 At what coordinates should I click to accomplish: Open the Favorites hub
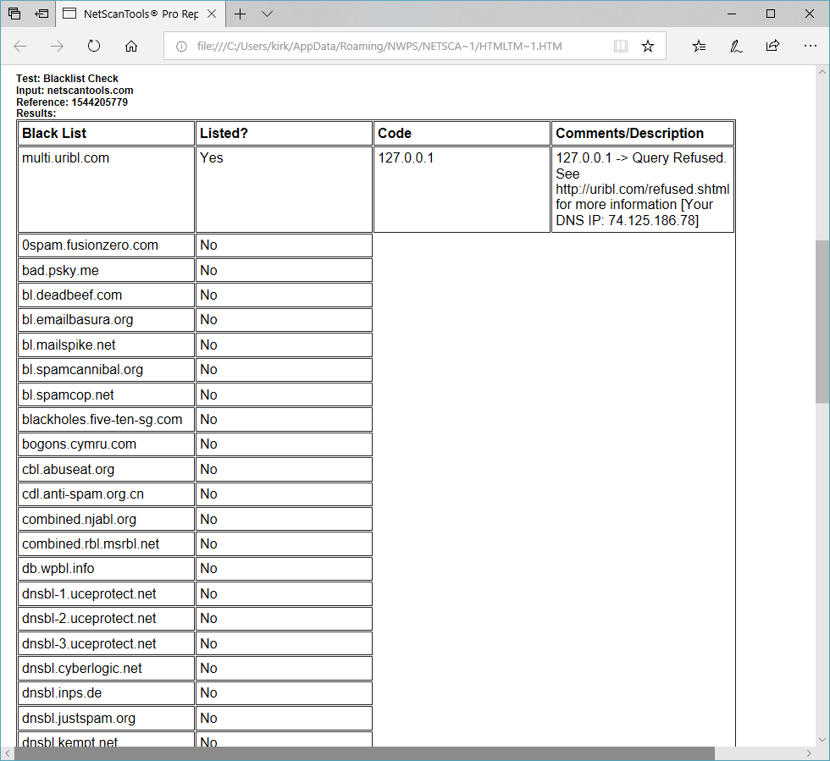(699, 46)
